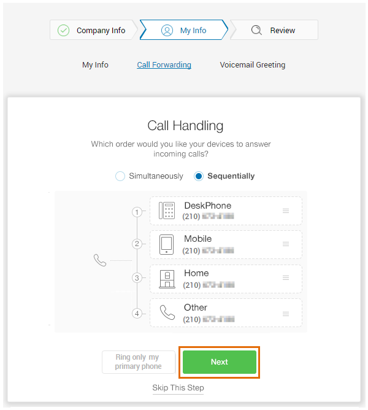This screenshot has height=410, width=368.
Task: Click the Skip This Step link
Action: click(178, 387)
